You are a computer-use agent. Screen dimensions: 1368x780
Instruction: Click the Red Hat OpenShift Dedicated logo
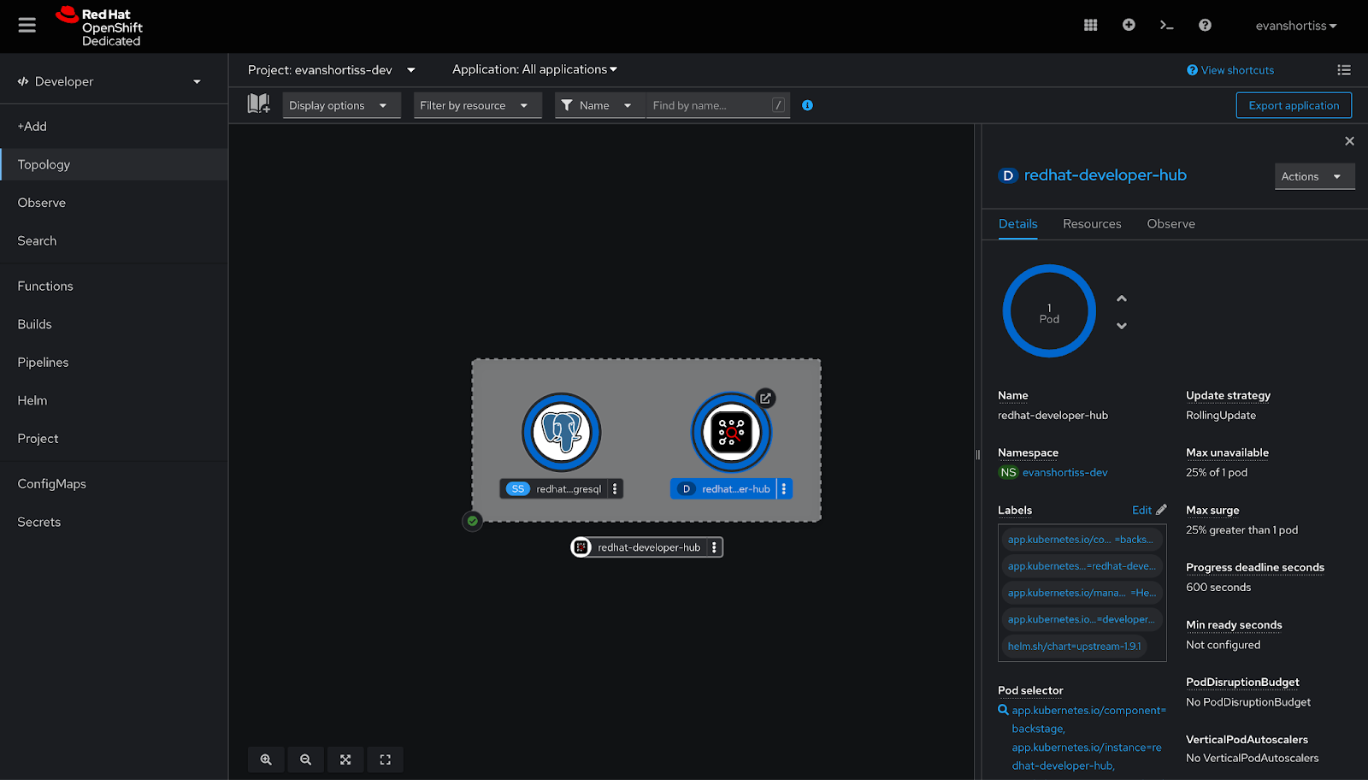[99, 27]
